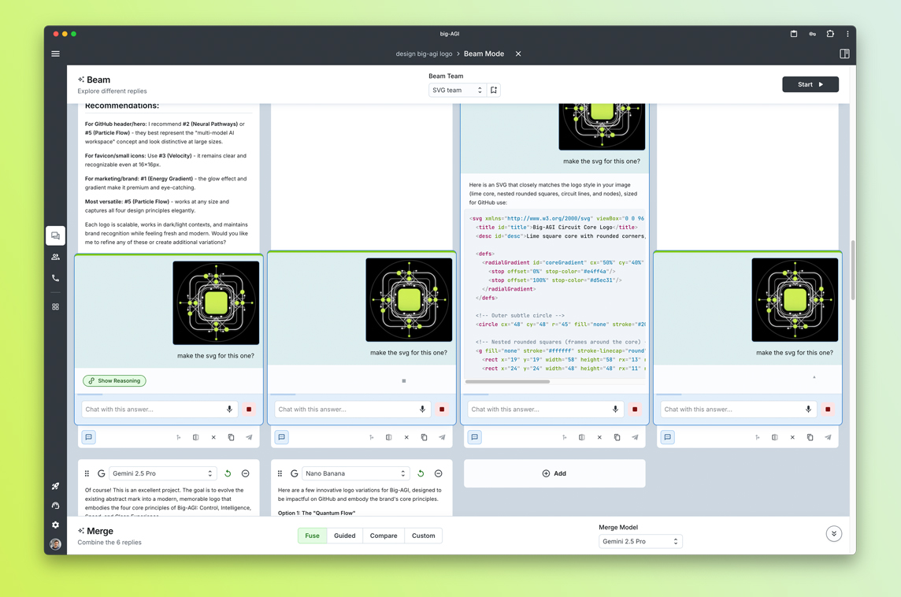Click Add to add a new ray
The image size is (901, 597).
click(554, 473)
